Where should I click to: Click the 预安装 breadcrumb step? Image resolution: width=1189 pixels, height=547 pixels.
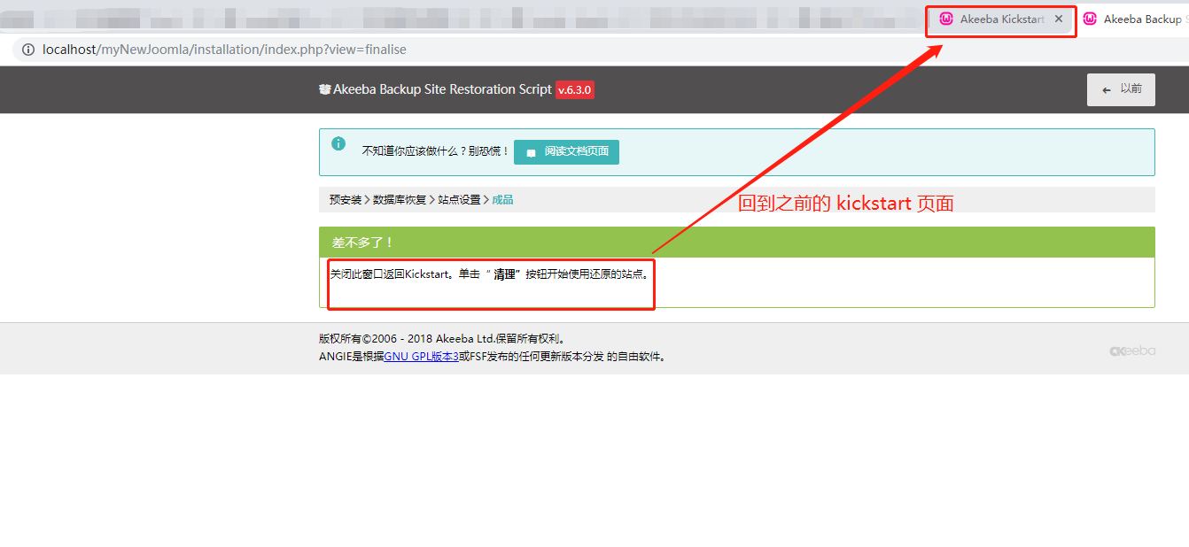pyautogui.click(x=346, y=200)
